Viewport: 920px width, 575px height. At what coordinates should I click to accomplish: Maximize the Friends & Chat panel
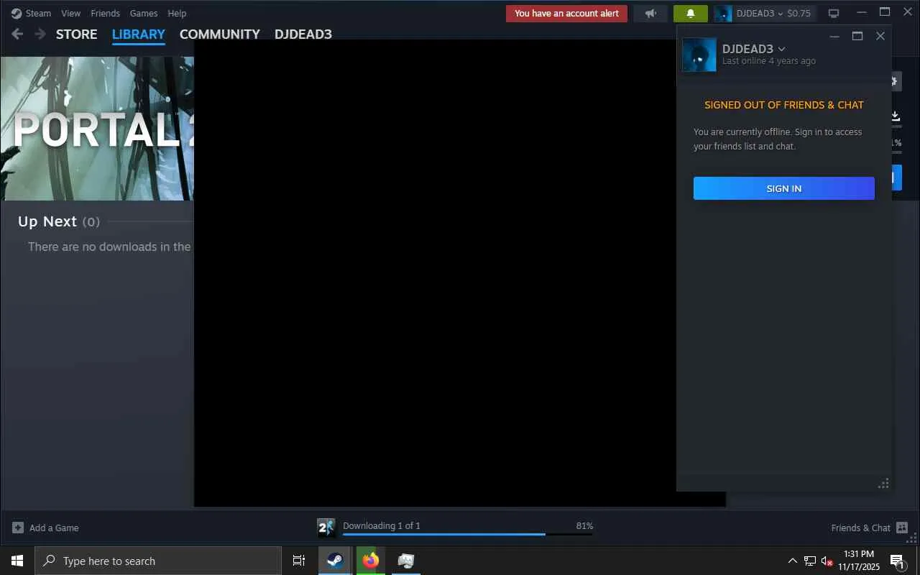click(857, 36)
